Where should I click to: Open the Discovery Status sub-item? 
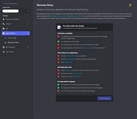tap(13, 42)
